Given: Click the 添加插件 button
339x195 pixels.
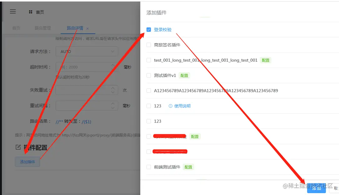Looking at the screenshot, I should (27, 162).
